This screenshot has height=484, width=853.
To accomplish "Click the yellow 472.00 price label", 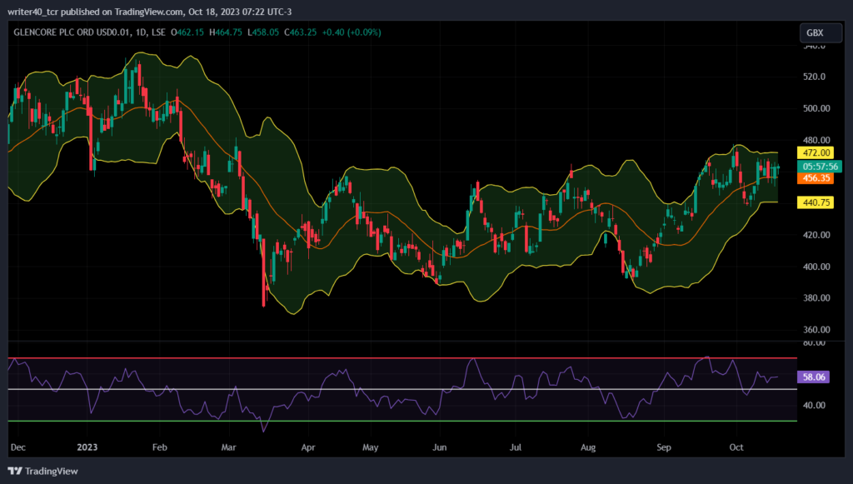I will click(815, 152).
